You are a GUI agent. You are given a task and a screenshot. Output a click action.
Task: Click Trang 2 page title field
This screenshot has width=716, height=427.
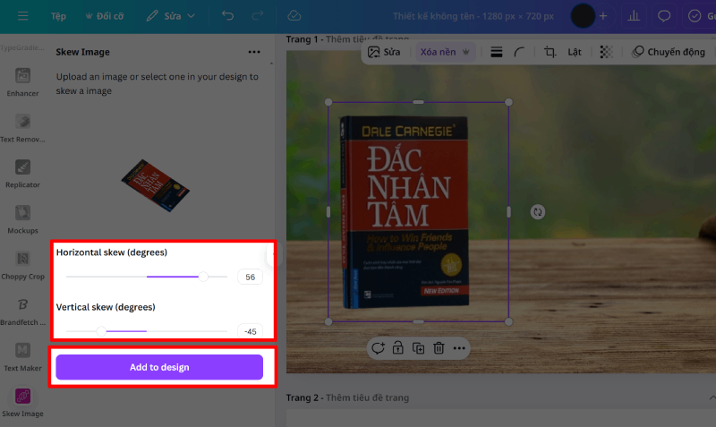pyautogui.click(x=368, y=397)
